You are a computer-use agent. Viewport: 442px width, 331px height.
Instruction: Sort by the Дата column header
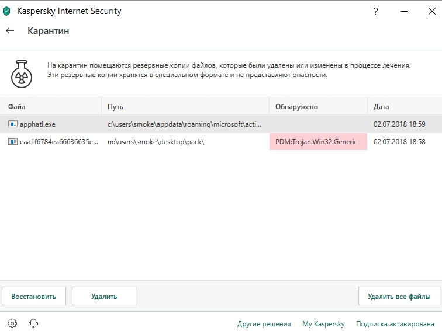(x=381, y=107)
